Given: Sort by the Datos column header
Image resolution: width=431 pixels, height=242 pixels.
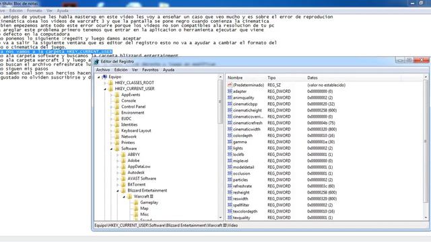Looking at the screenshot, I should coord(354,78).
